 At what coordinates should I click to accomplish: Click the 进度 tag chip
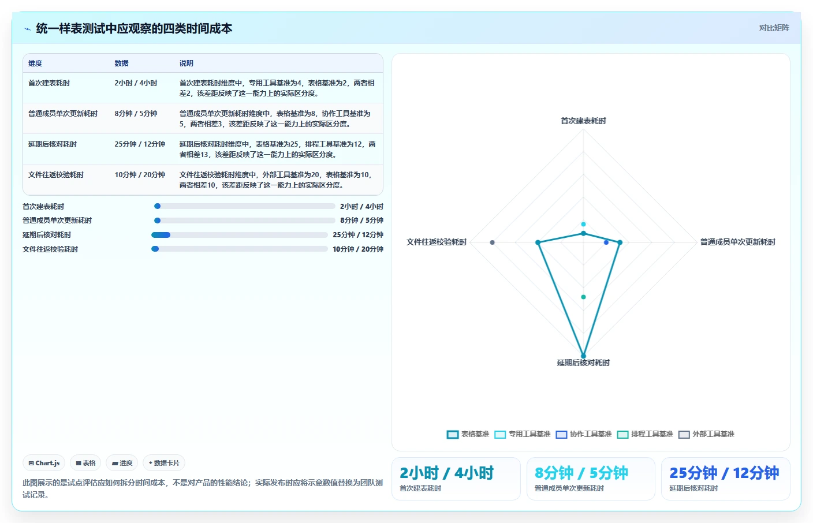[x=122, y=463]
